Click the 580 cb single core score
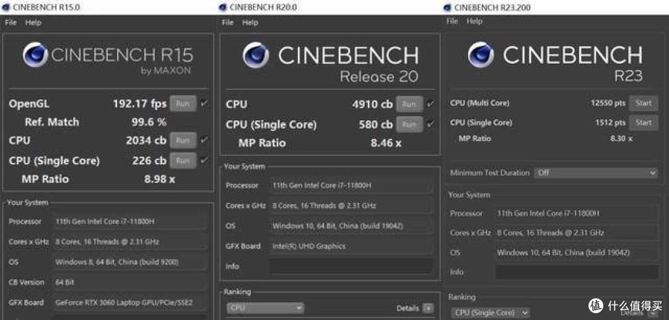 coord(375,125)
